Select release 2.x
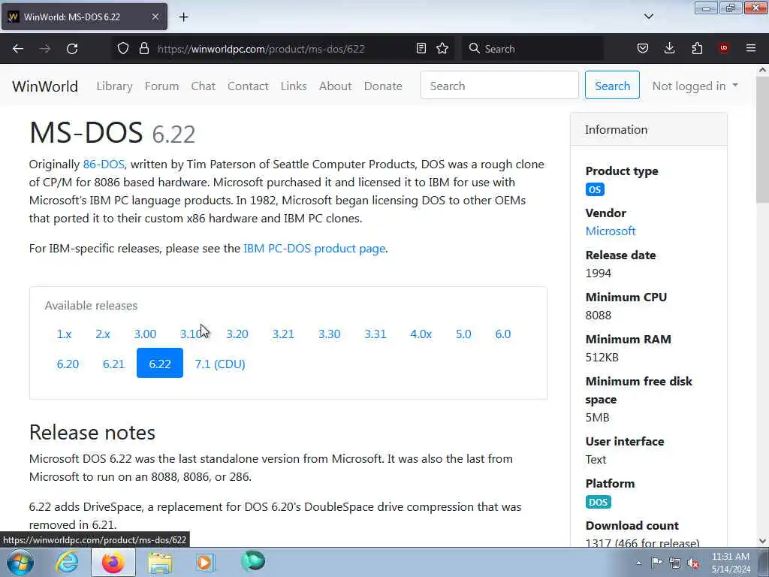769x577 pixels. pos(102,334)
